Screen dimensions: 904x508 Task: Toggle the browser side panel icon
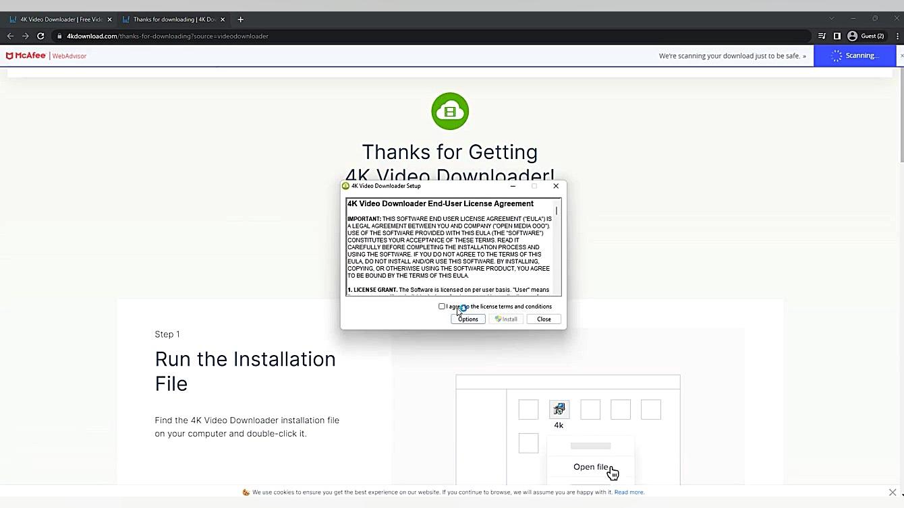tap(837, 36)
